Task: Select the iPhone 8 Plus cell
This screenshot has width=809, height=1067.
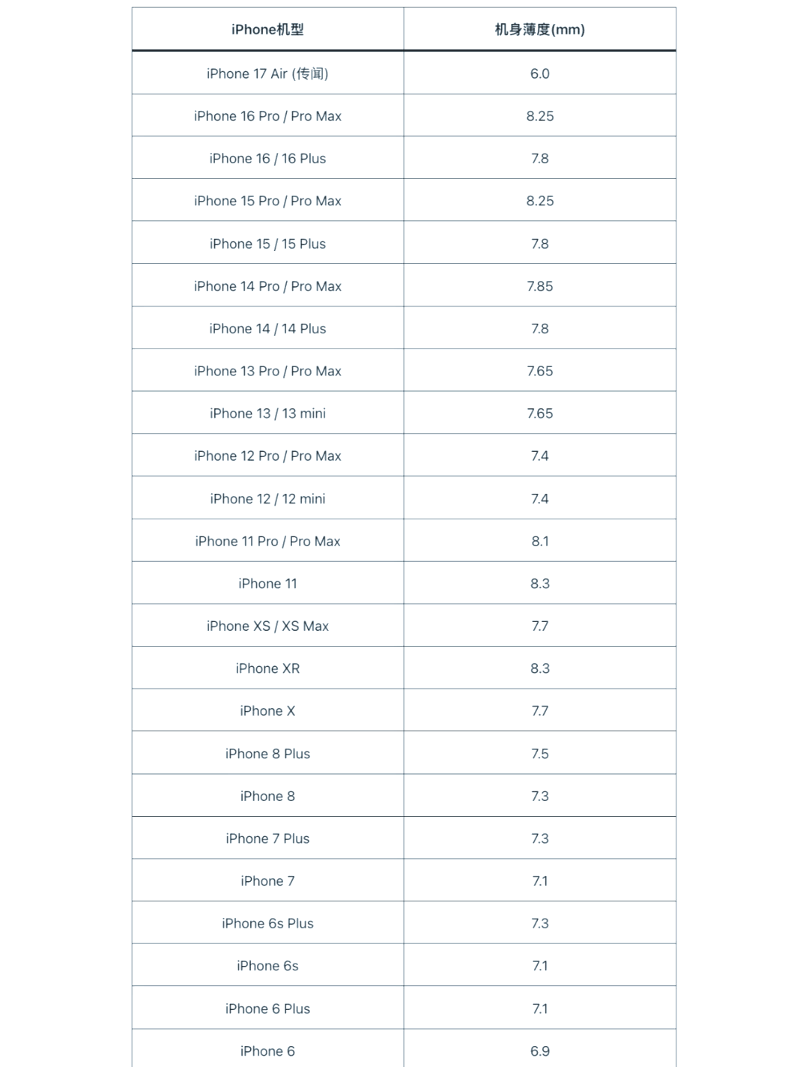Action: 267,754
